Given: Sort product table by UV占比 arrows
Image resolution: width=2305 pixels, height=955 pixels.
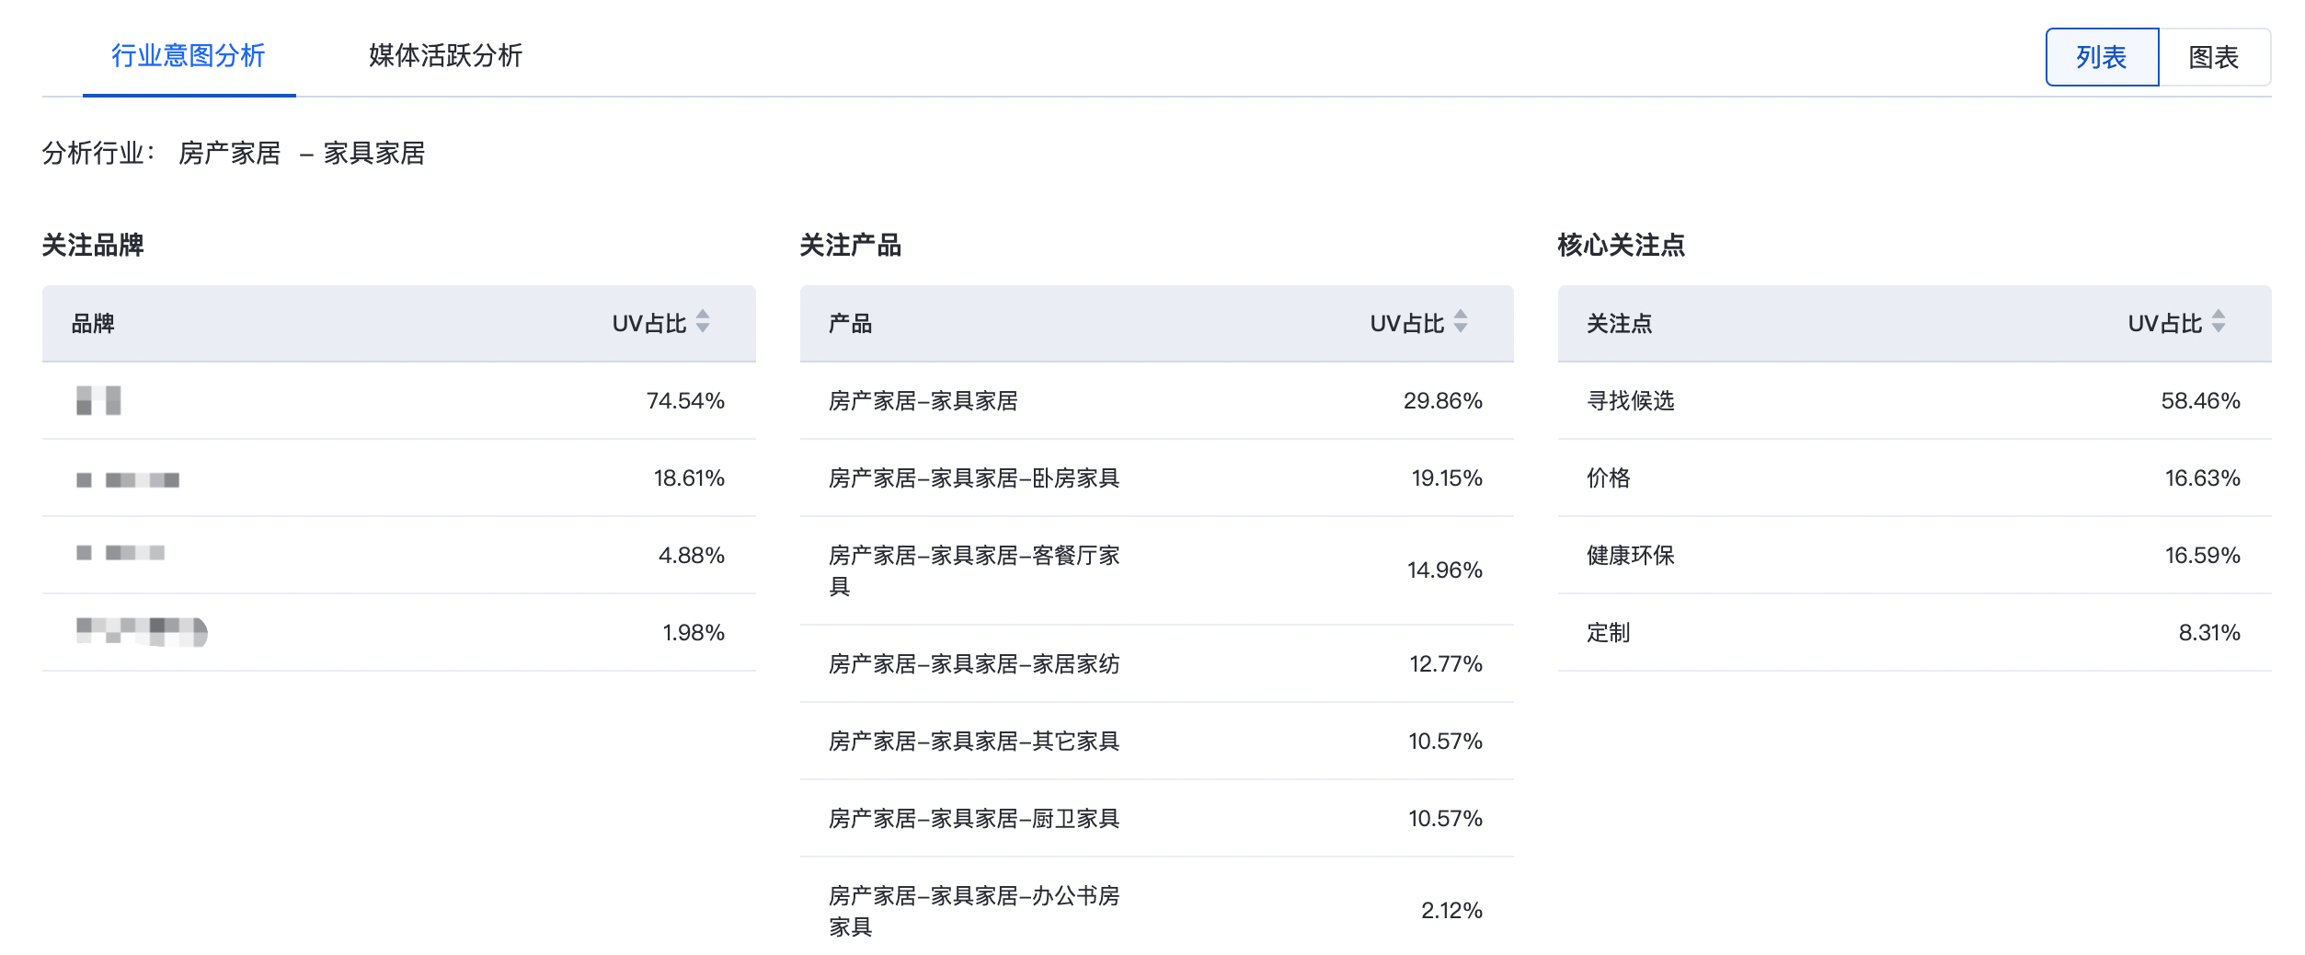Looking at the screenshot, I should [x=1461, y=322].
